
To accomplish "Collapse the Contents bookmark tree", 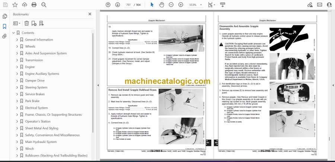I will click(13, 33).
